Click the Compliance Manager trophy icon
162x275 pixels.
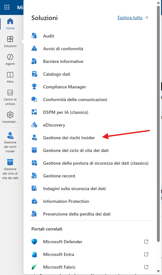tap(34, 86)
